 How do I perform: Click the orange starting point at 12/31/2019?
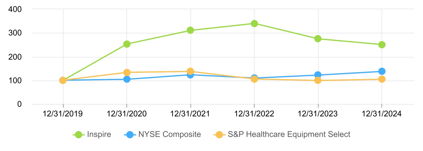click(x=63, y=80)
